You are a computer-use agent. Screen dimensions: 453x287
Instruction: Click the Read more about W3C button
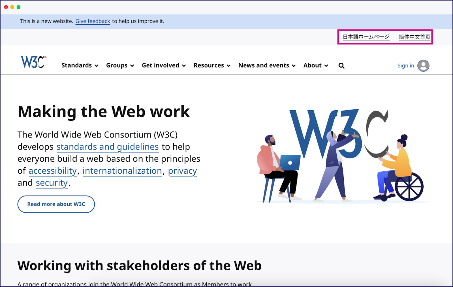pos(56,204)
